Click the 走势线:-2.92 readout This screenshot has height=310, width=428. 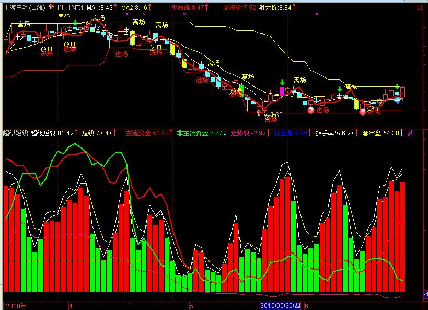tap(248, 133)
